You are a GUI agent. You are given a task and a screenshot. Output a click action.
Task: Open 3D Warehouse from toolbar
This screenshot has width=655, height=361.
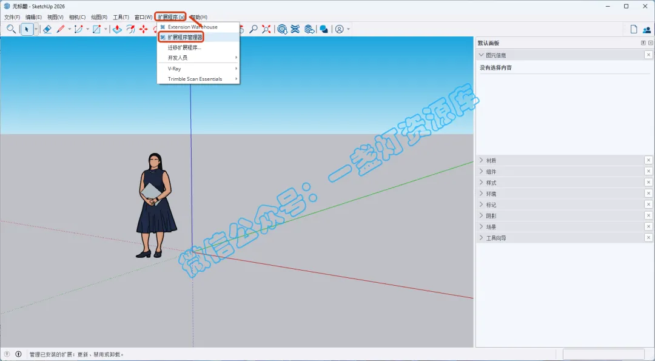coord(283,29)
